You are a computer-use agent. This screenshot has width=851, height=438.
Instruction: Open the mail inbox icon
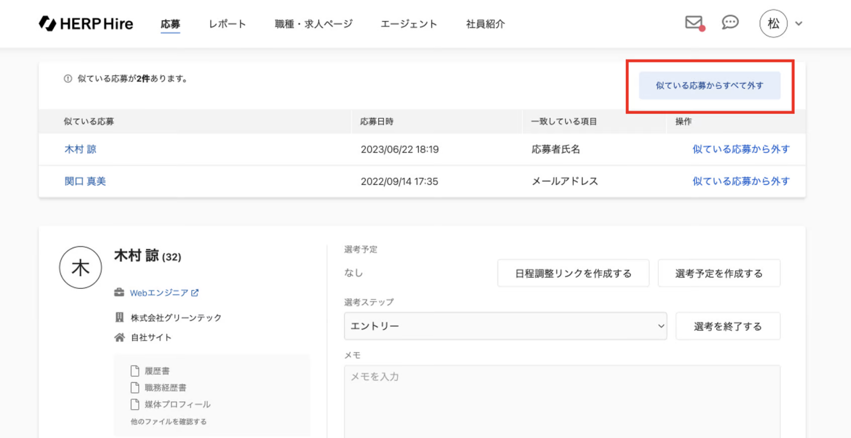click(694, 23)
